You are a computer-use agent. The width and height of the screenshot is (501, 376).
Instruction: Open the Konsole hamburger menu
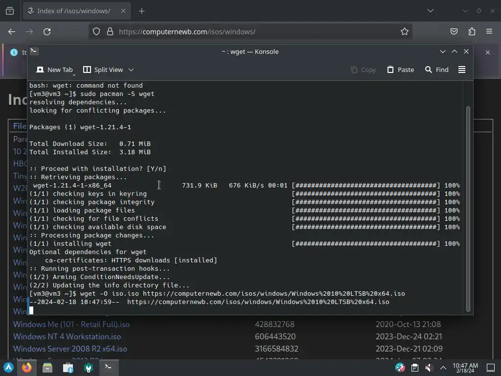pyautogui.click(x=462, y=70)
